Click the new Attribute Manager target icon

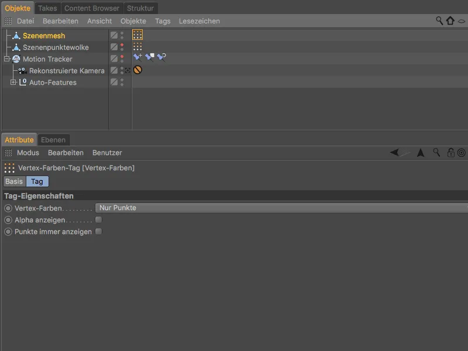point(462,153)
